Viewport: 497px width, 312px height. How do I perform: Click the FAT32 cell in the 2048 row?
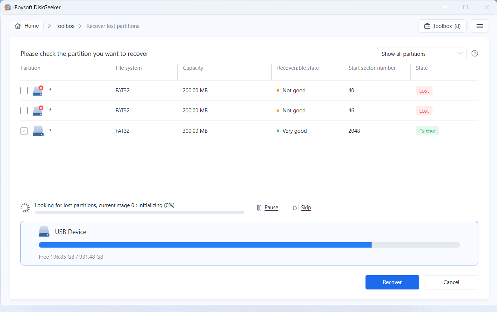tap(123, 131)
